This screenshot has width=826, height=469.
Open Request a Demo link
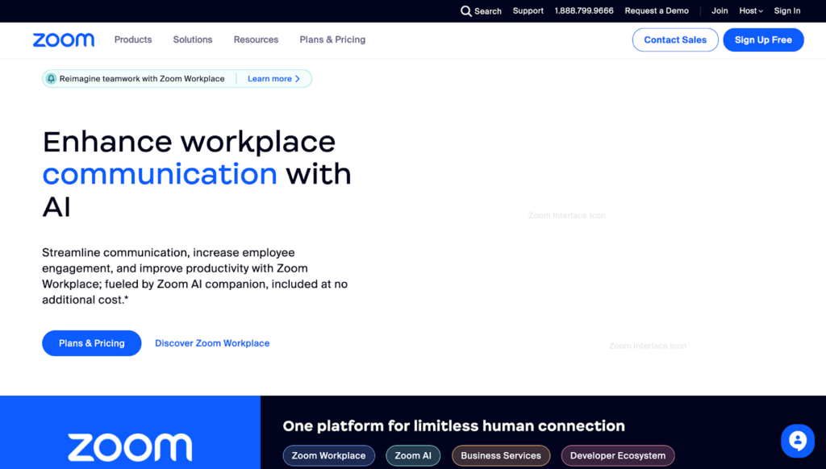click(657, 11)
